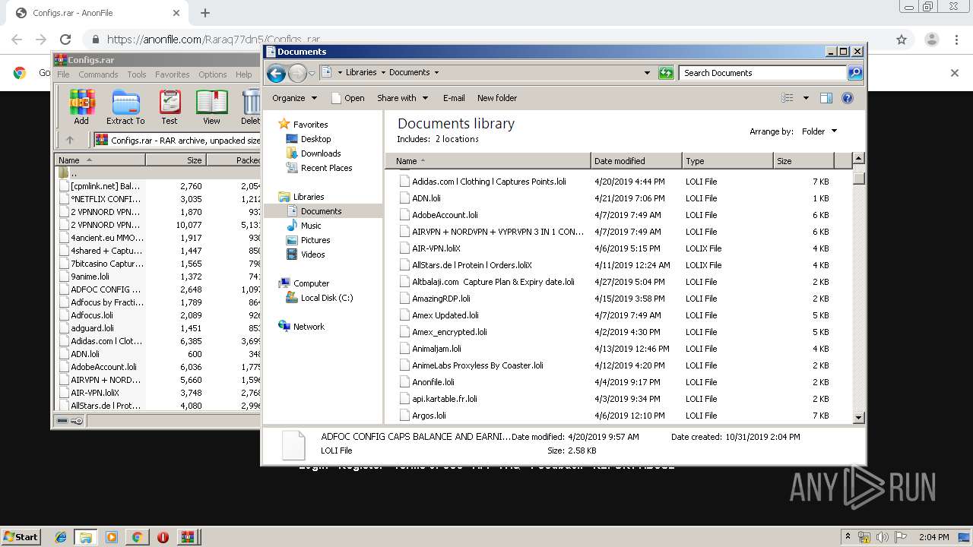Click the Open button in Explorer toolbar

click(x=347, y=98)
